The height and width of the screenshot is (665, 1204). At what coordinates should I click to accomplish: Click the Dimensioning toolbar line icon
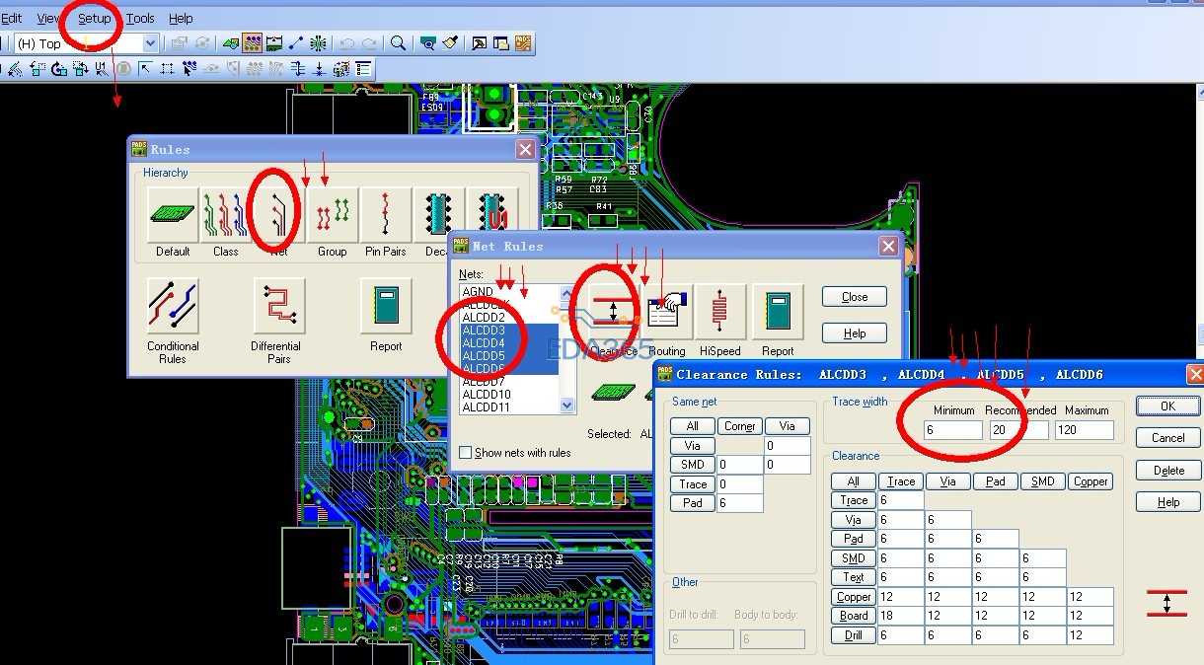pyautogui.click(x=296, y=43)
